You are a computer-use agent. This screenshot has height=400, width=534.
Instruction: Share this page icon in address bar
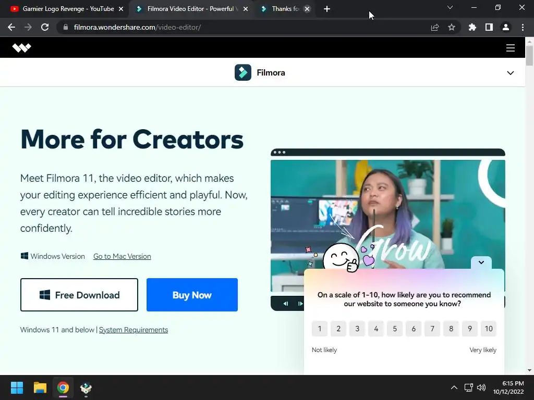pos(435,27)
